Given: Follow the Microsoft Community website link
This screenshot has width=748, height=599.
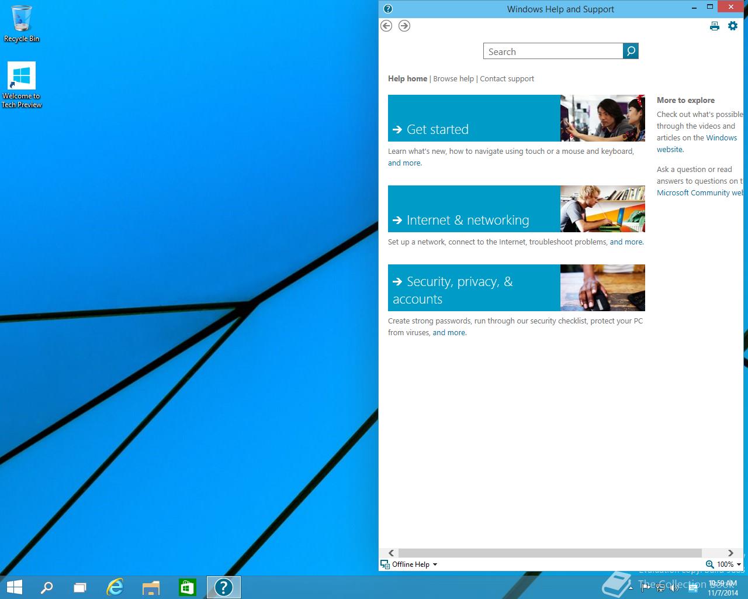Looking at the screenshot, I should tap(699, 193).
